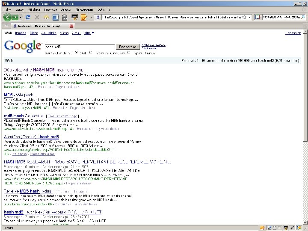Open the toolbar dropdown arrow before address bar
The height and width of the screenshot is (231, 308).
[91, 18]
